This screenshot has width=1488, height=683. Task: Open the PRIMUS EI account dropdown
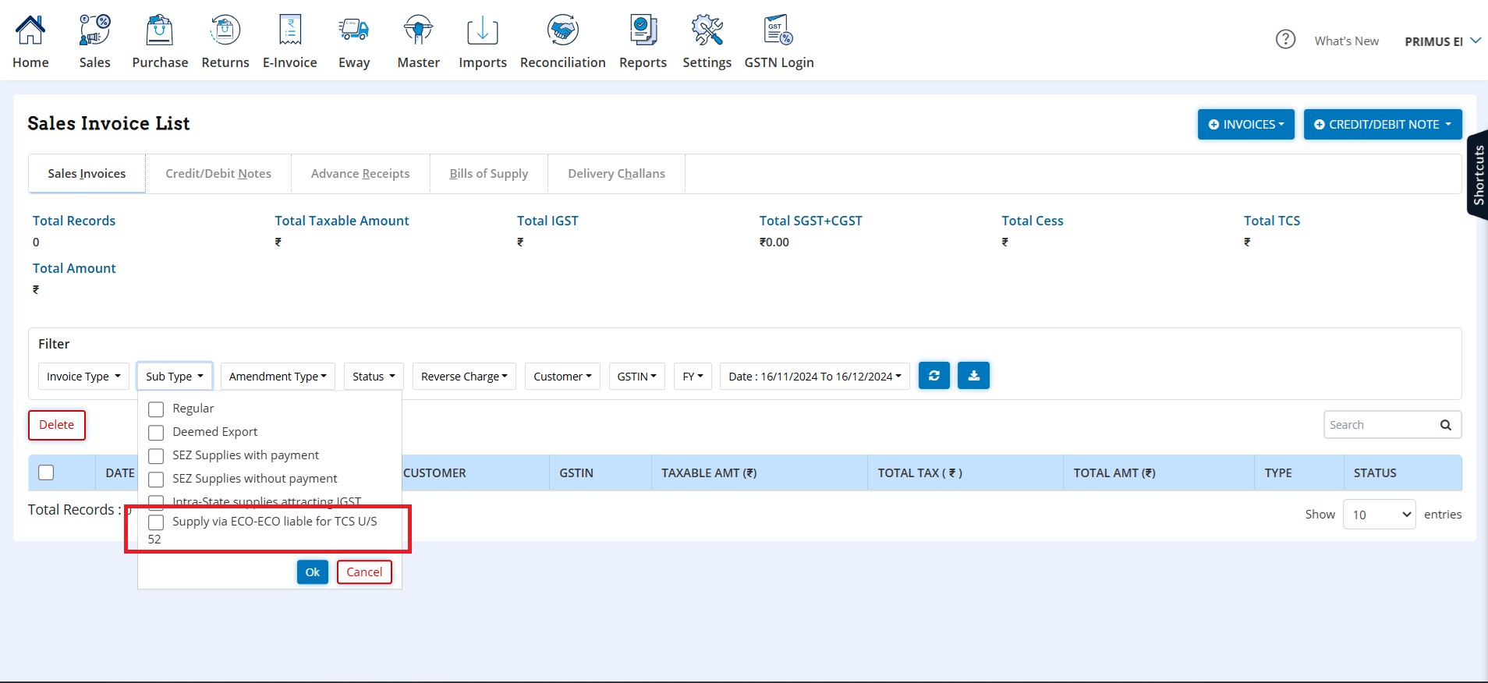1443,41
